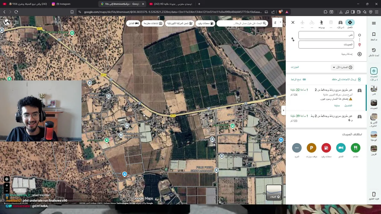Open a new browser tab
This screenshot has width=381, height=214.
[x=199, y=4]
